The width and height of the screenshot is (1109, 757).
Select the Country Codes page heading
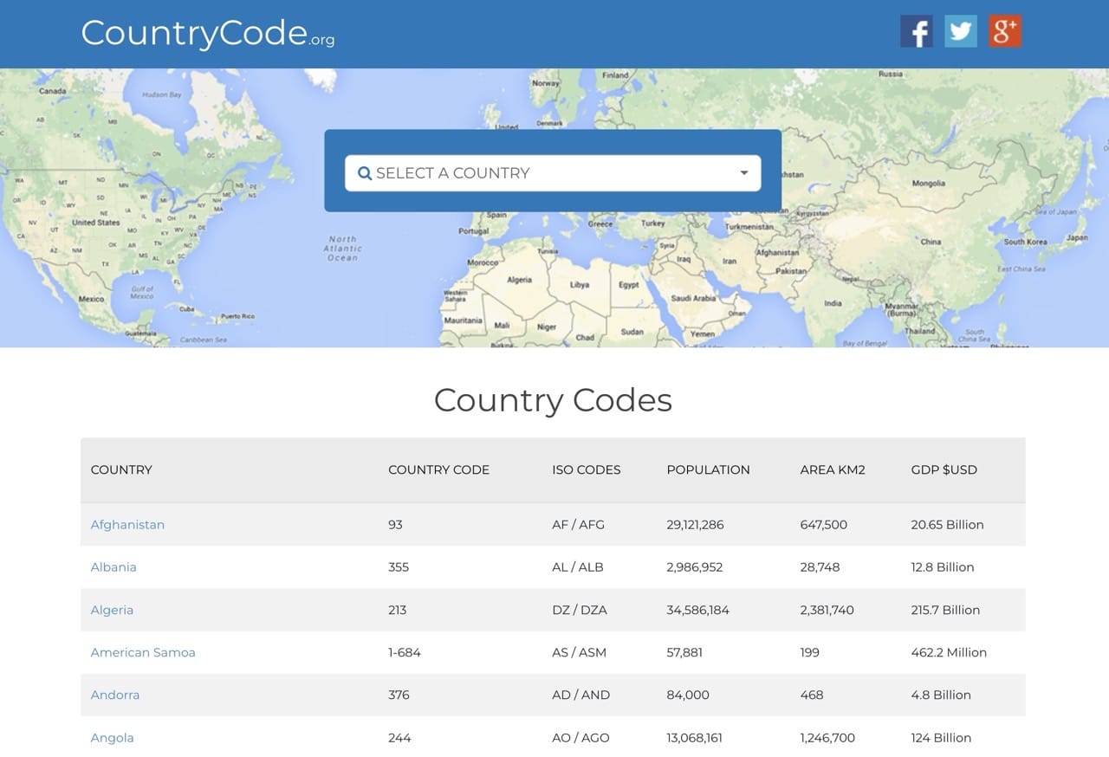click(553, 399)
